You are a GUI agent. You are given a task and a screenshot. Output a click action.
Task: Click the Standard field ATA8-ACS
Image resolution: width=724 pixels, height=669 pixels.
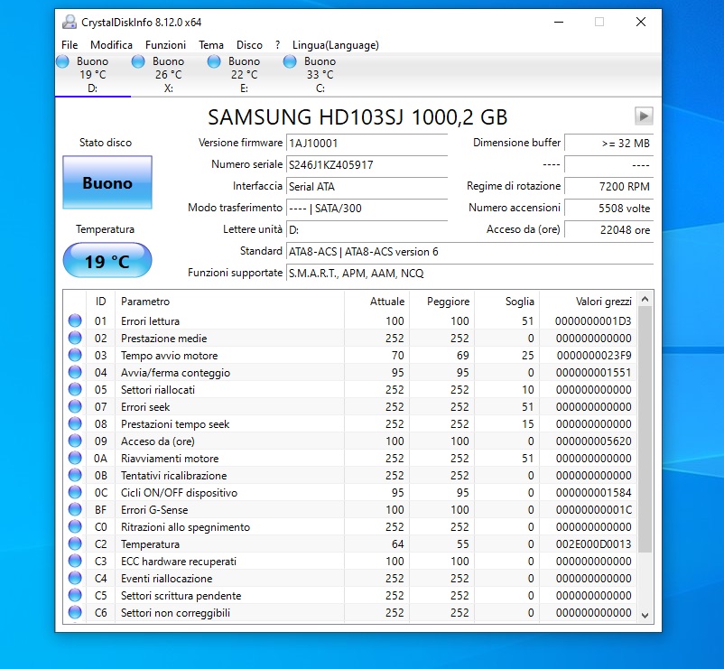469,252
